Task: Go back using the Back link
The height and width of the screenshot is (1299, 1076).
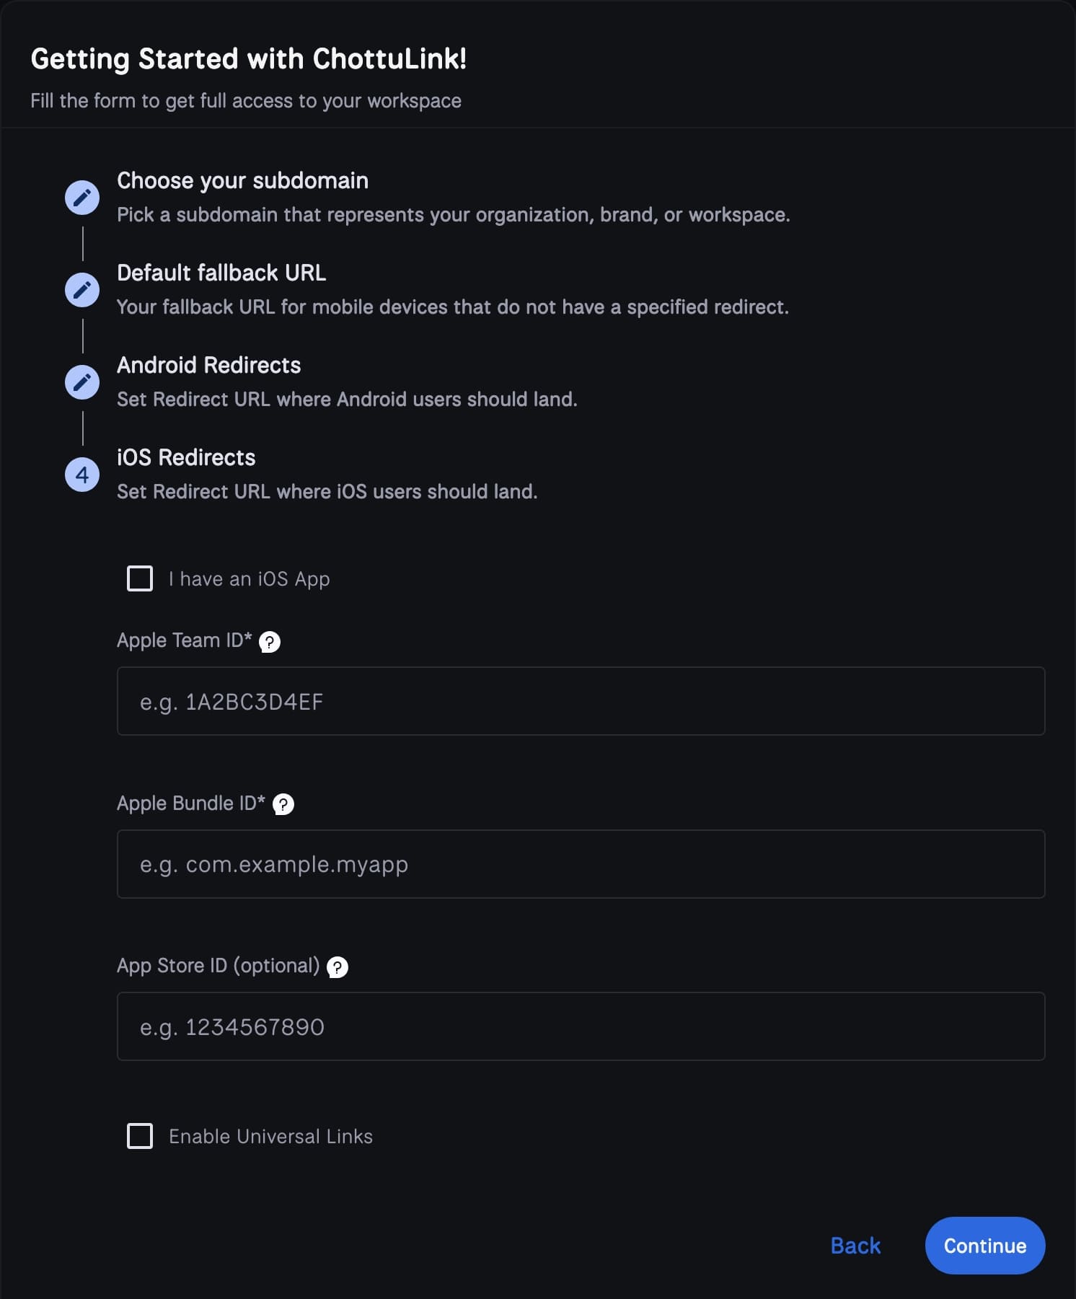Action: click(x=855, y=1246)
